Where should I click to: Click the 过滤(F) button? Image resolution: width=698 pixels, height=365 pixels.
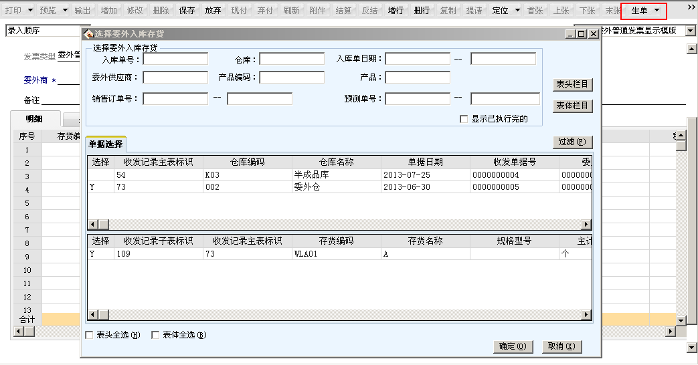click(x=572, y=142)
